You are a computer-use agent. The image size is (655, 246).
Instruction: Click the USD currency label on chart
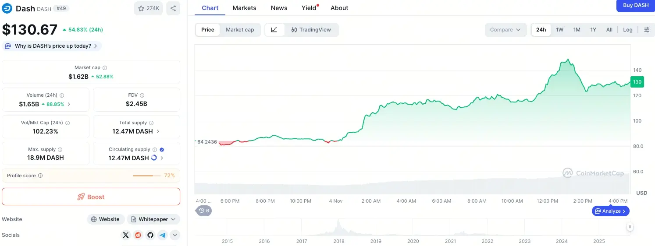pos(641,193)
